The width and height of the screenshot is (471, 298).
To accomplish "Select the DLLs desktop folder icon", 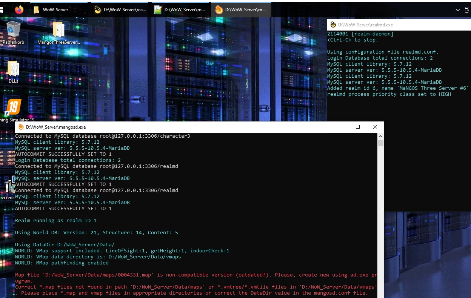I will [13, 72].
